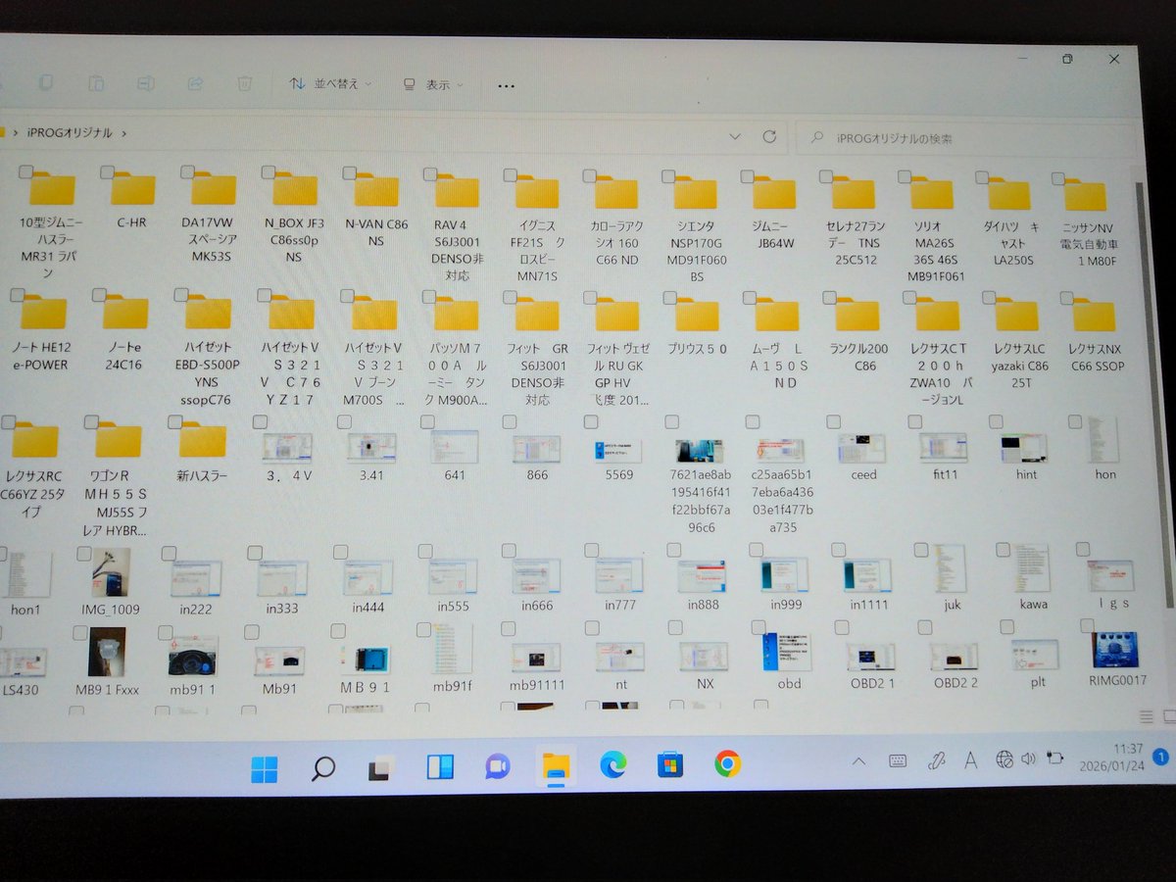Screen dimensions: 1176x882
Task: Select the kawa image thumbnail
Action: (1033, 570)
